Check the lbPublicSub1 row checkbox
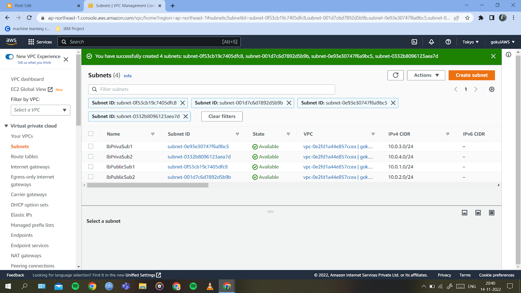 91,167
